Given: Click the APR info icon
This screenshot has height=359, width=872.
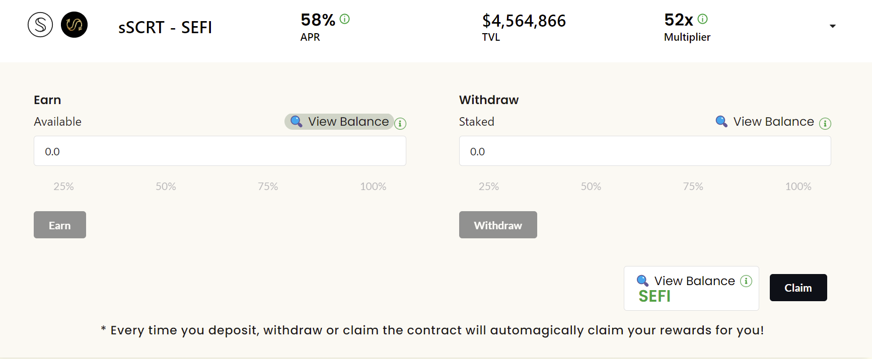Looking at the screenshot, I should (x=345, y=19).
